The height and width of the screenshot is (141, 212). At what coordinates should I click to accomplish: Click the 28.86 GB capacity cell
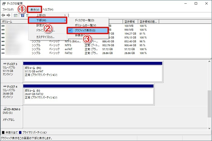108,53
